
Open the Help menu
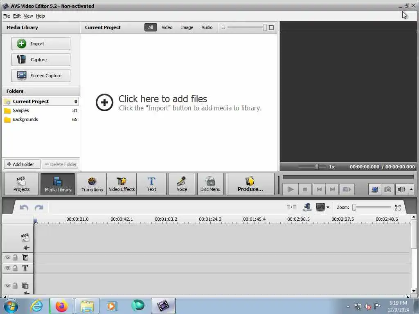tap(41, 16)
